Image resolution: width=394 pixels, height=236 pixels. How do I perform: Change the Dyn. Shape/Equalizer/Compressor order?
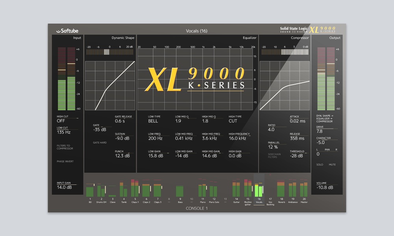point(325,118)
